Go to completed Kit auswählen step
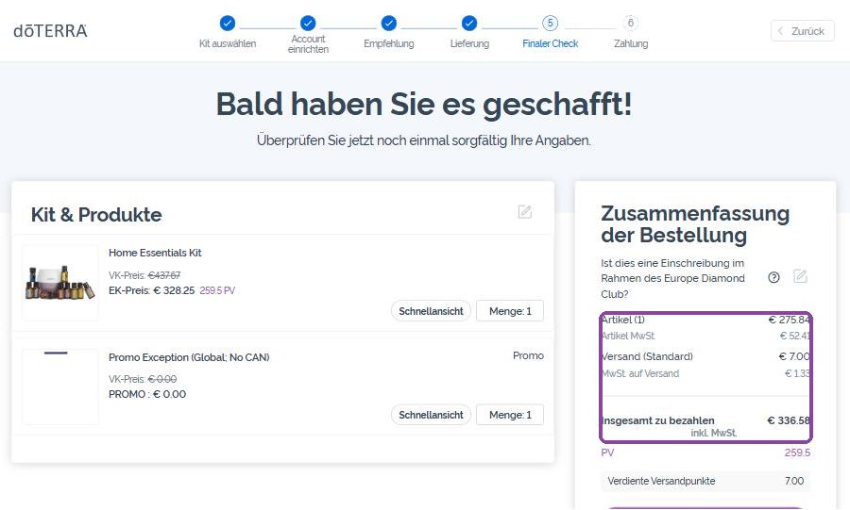The width and height of the screenshot is (850, 510). click(x=228, y=24)
